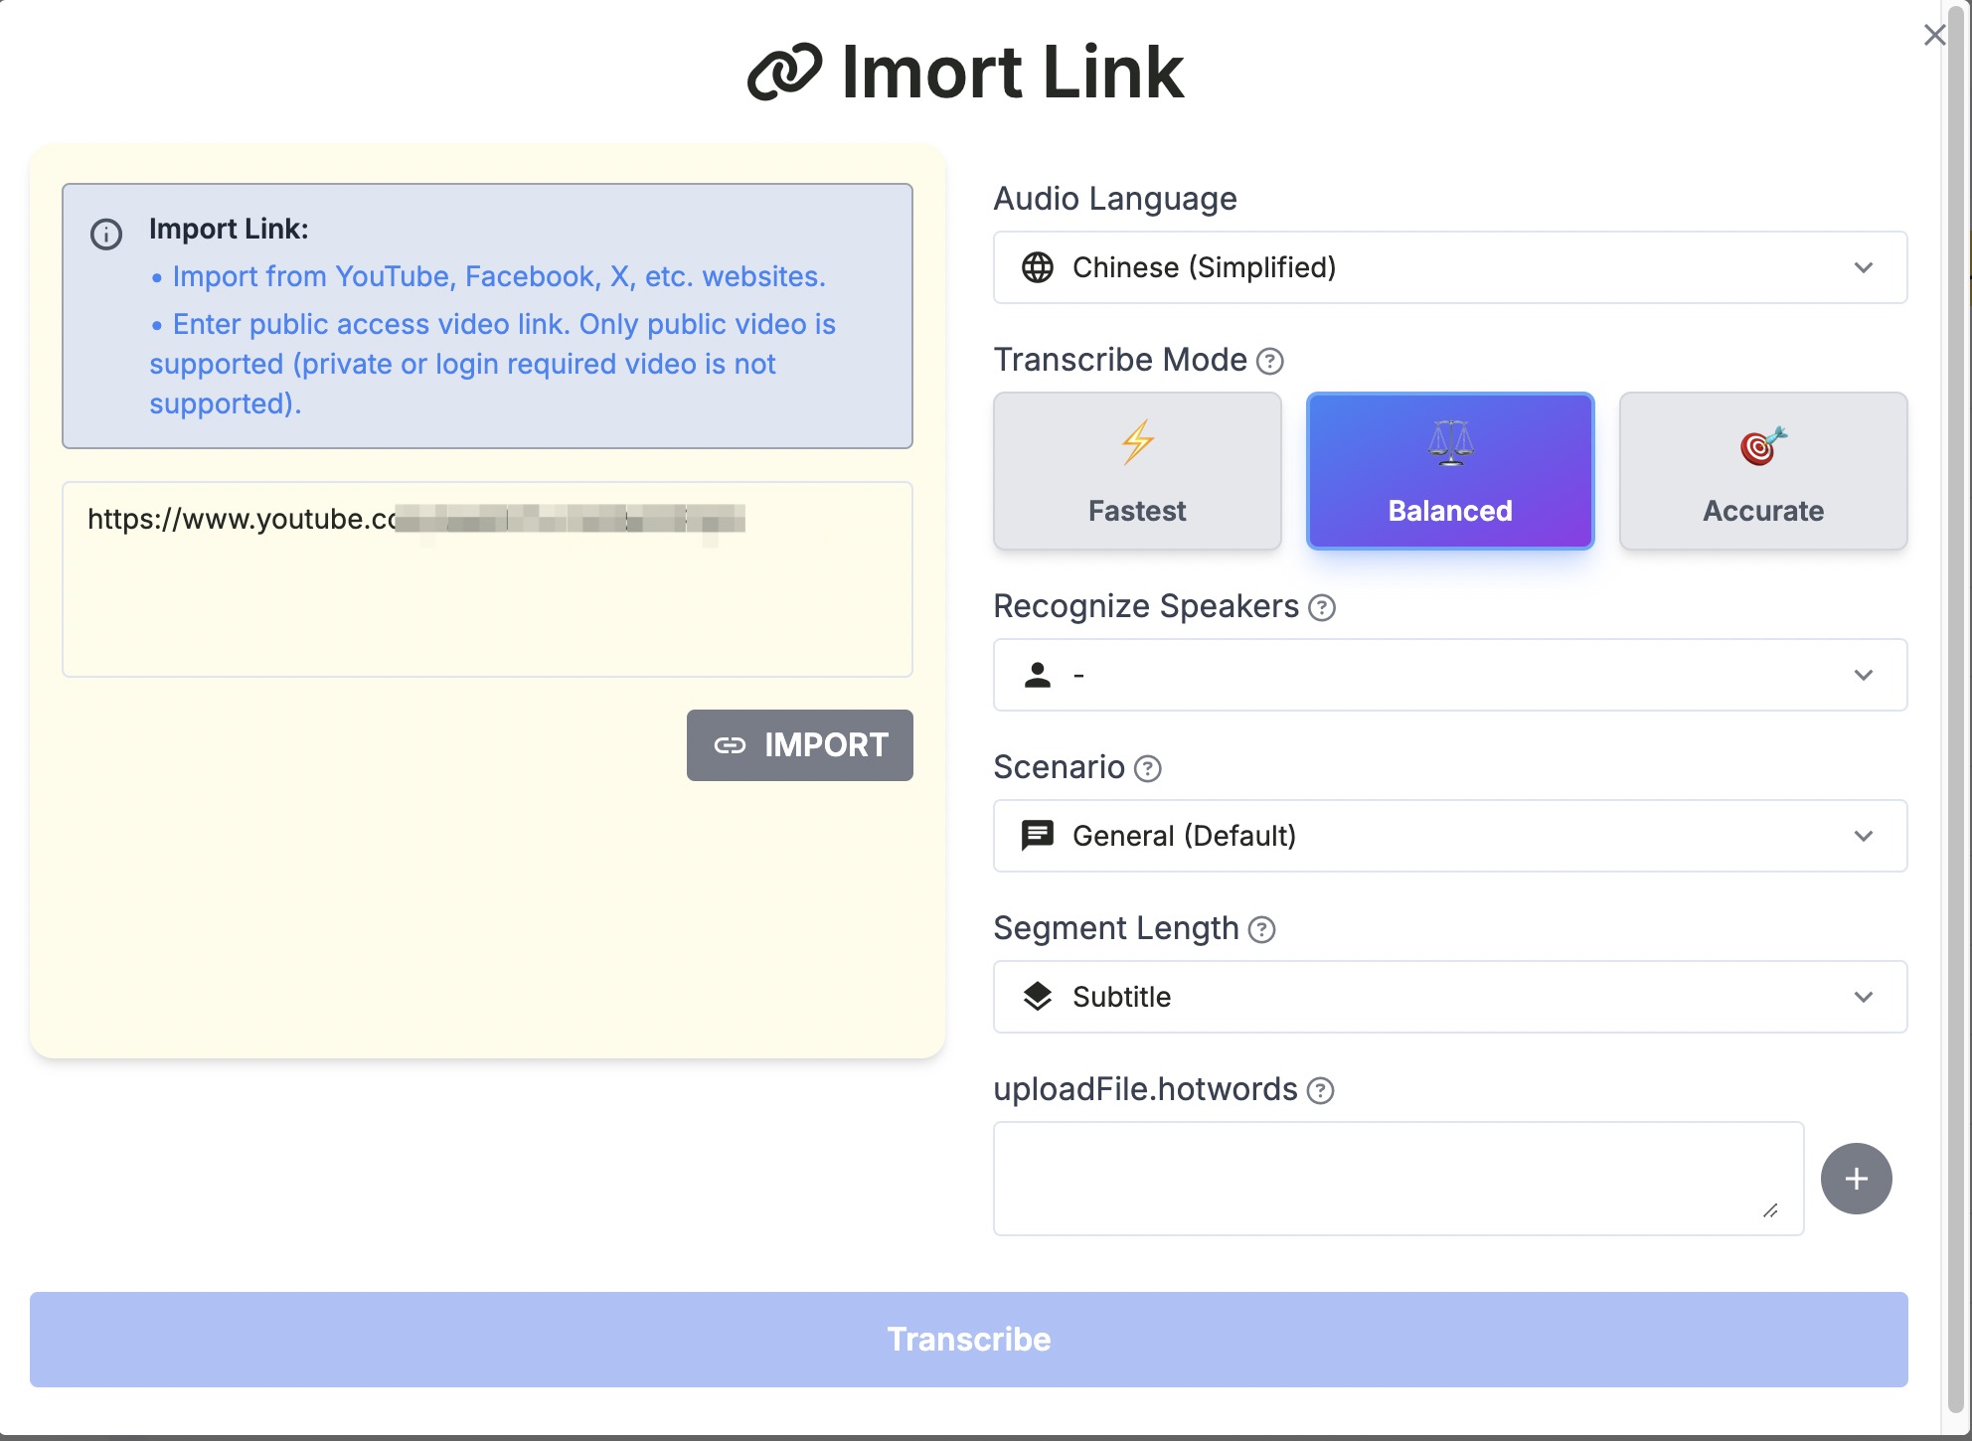
Task: Click the chain link icon beside title
Action: (x=784, y=73)
